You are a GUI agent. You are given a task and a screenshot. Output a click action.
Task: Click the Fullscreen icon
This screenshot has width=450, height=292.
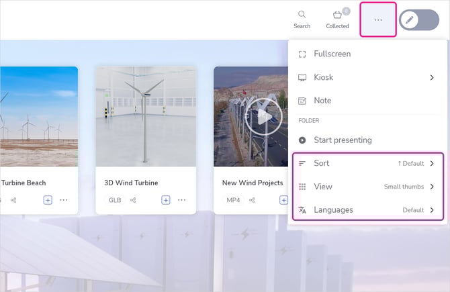point(302,54)
